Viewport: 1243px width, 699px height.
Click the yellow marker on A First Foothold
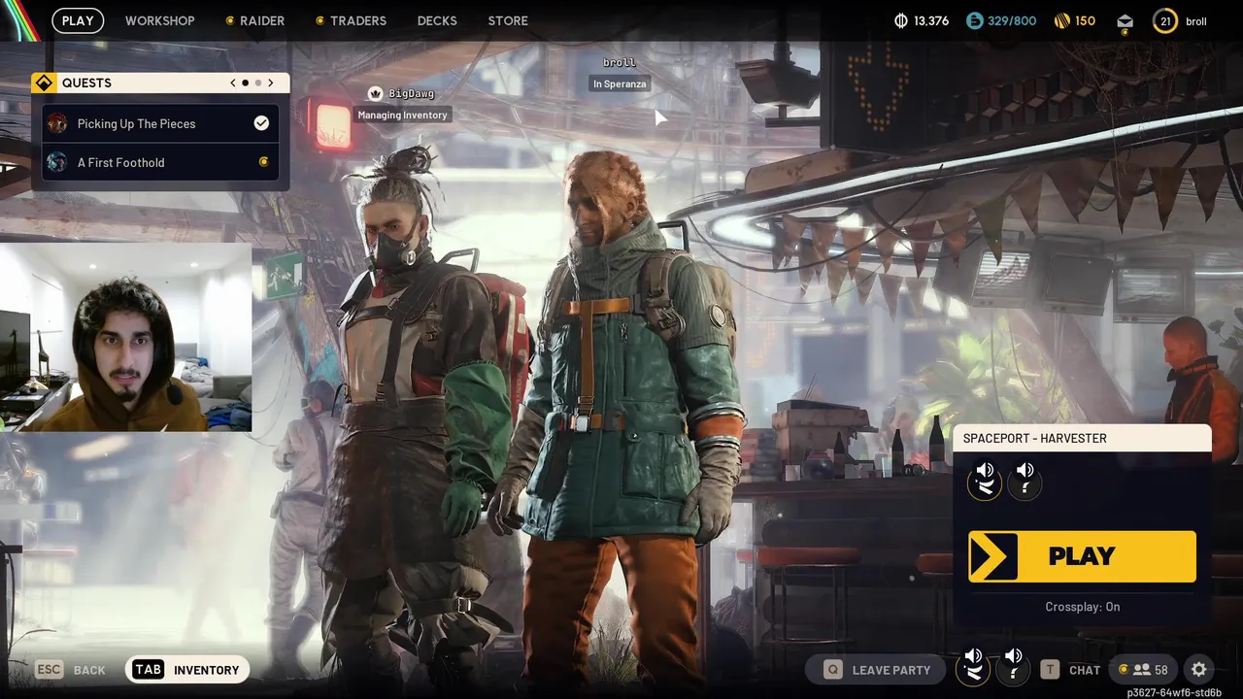click(x=263, y=162)
